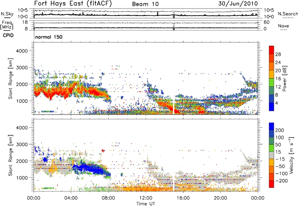Click the left '10^5' noise axis value
Image resolution: width=298 pixels, height=206 pixels.
point(23,10)
